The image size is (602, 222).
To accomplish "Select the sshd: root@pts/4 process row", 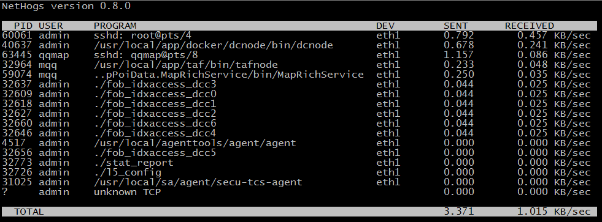I will tap(296, 35).
